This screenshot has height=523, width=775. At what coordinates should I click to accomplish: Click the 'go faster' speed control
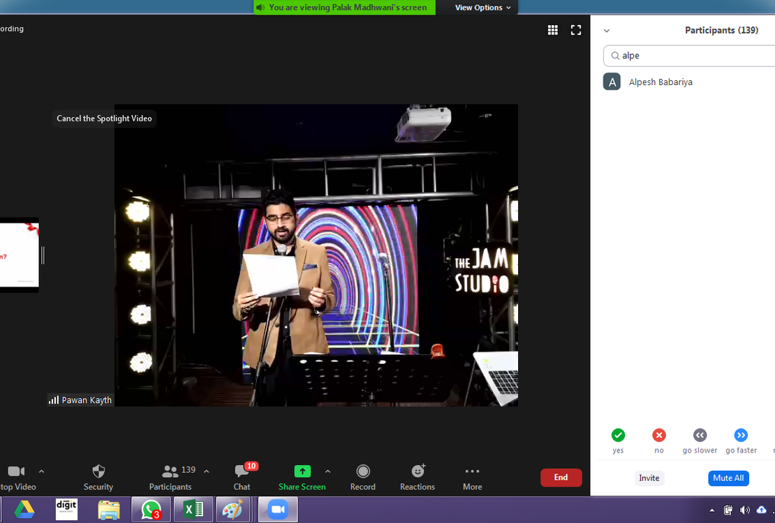point(741,436)
